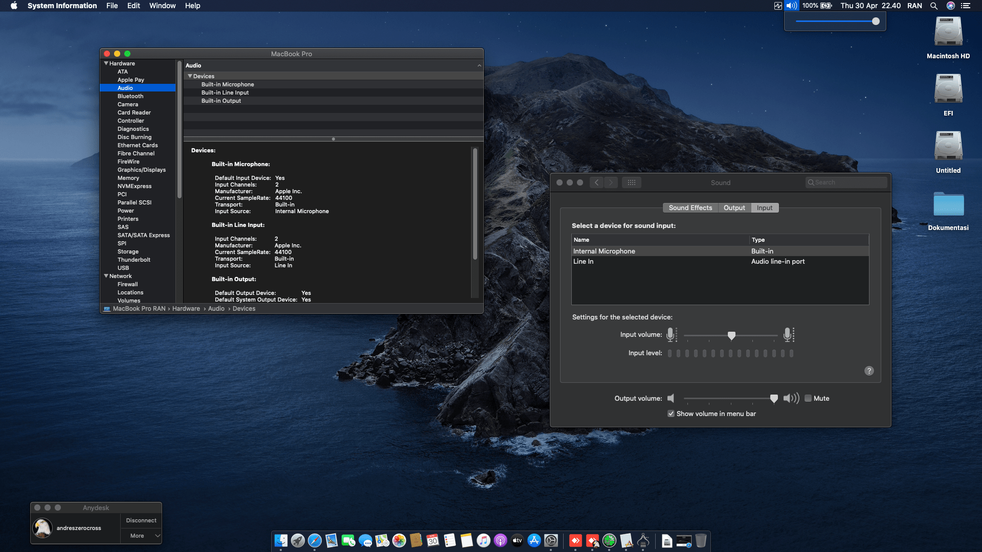The width and height of the screenshot is (982, 552).
Task: Open green Clover icon in Dock
Action: 609,541
